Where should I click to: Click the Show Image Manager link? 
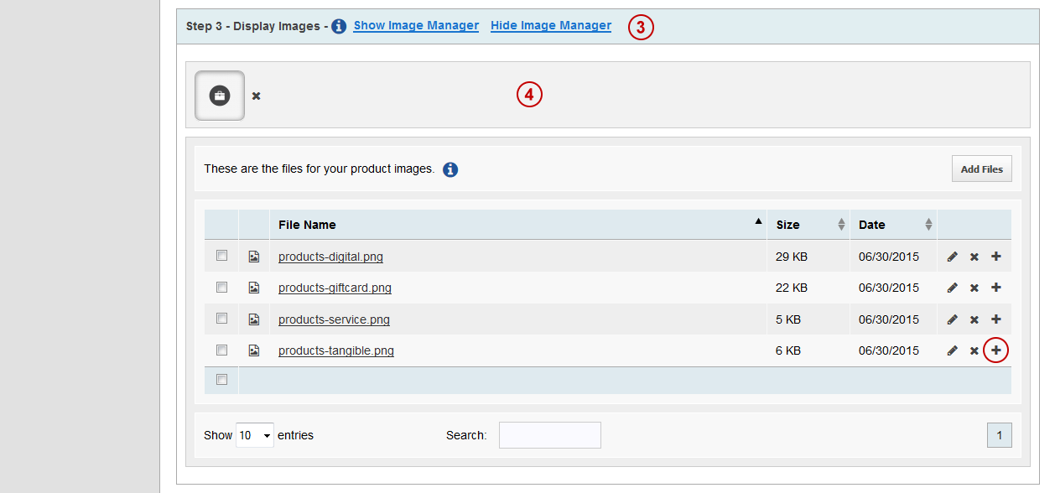click(416, 26)
